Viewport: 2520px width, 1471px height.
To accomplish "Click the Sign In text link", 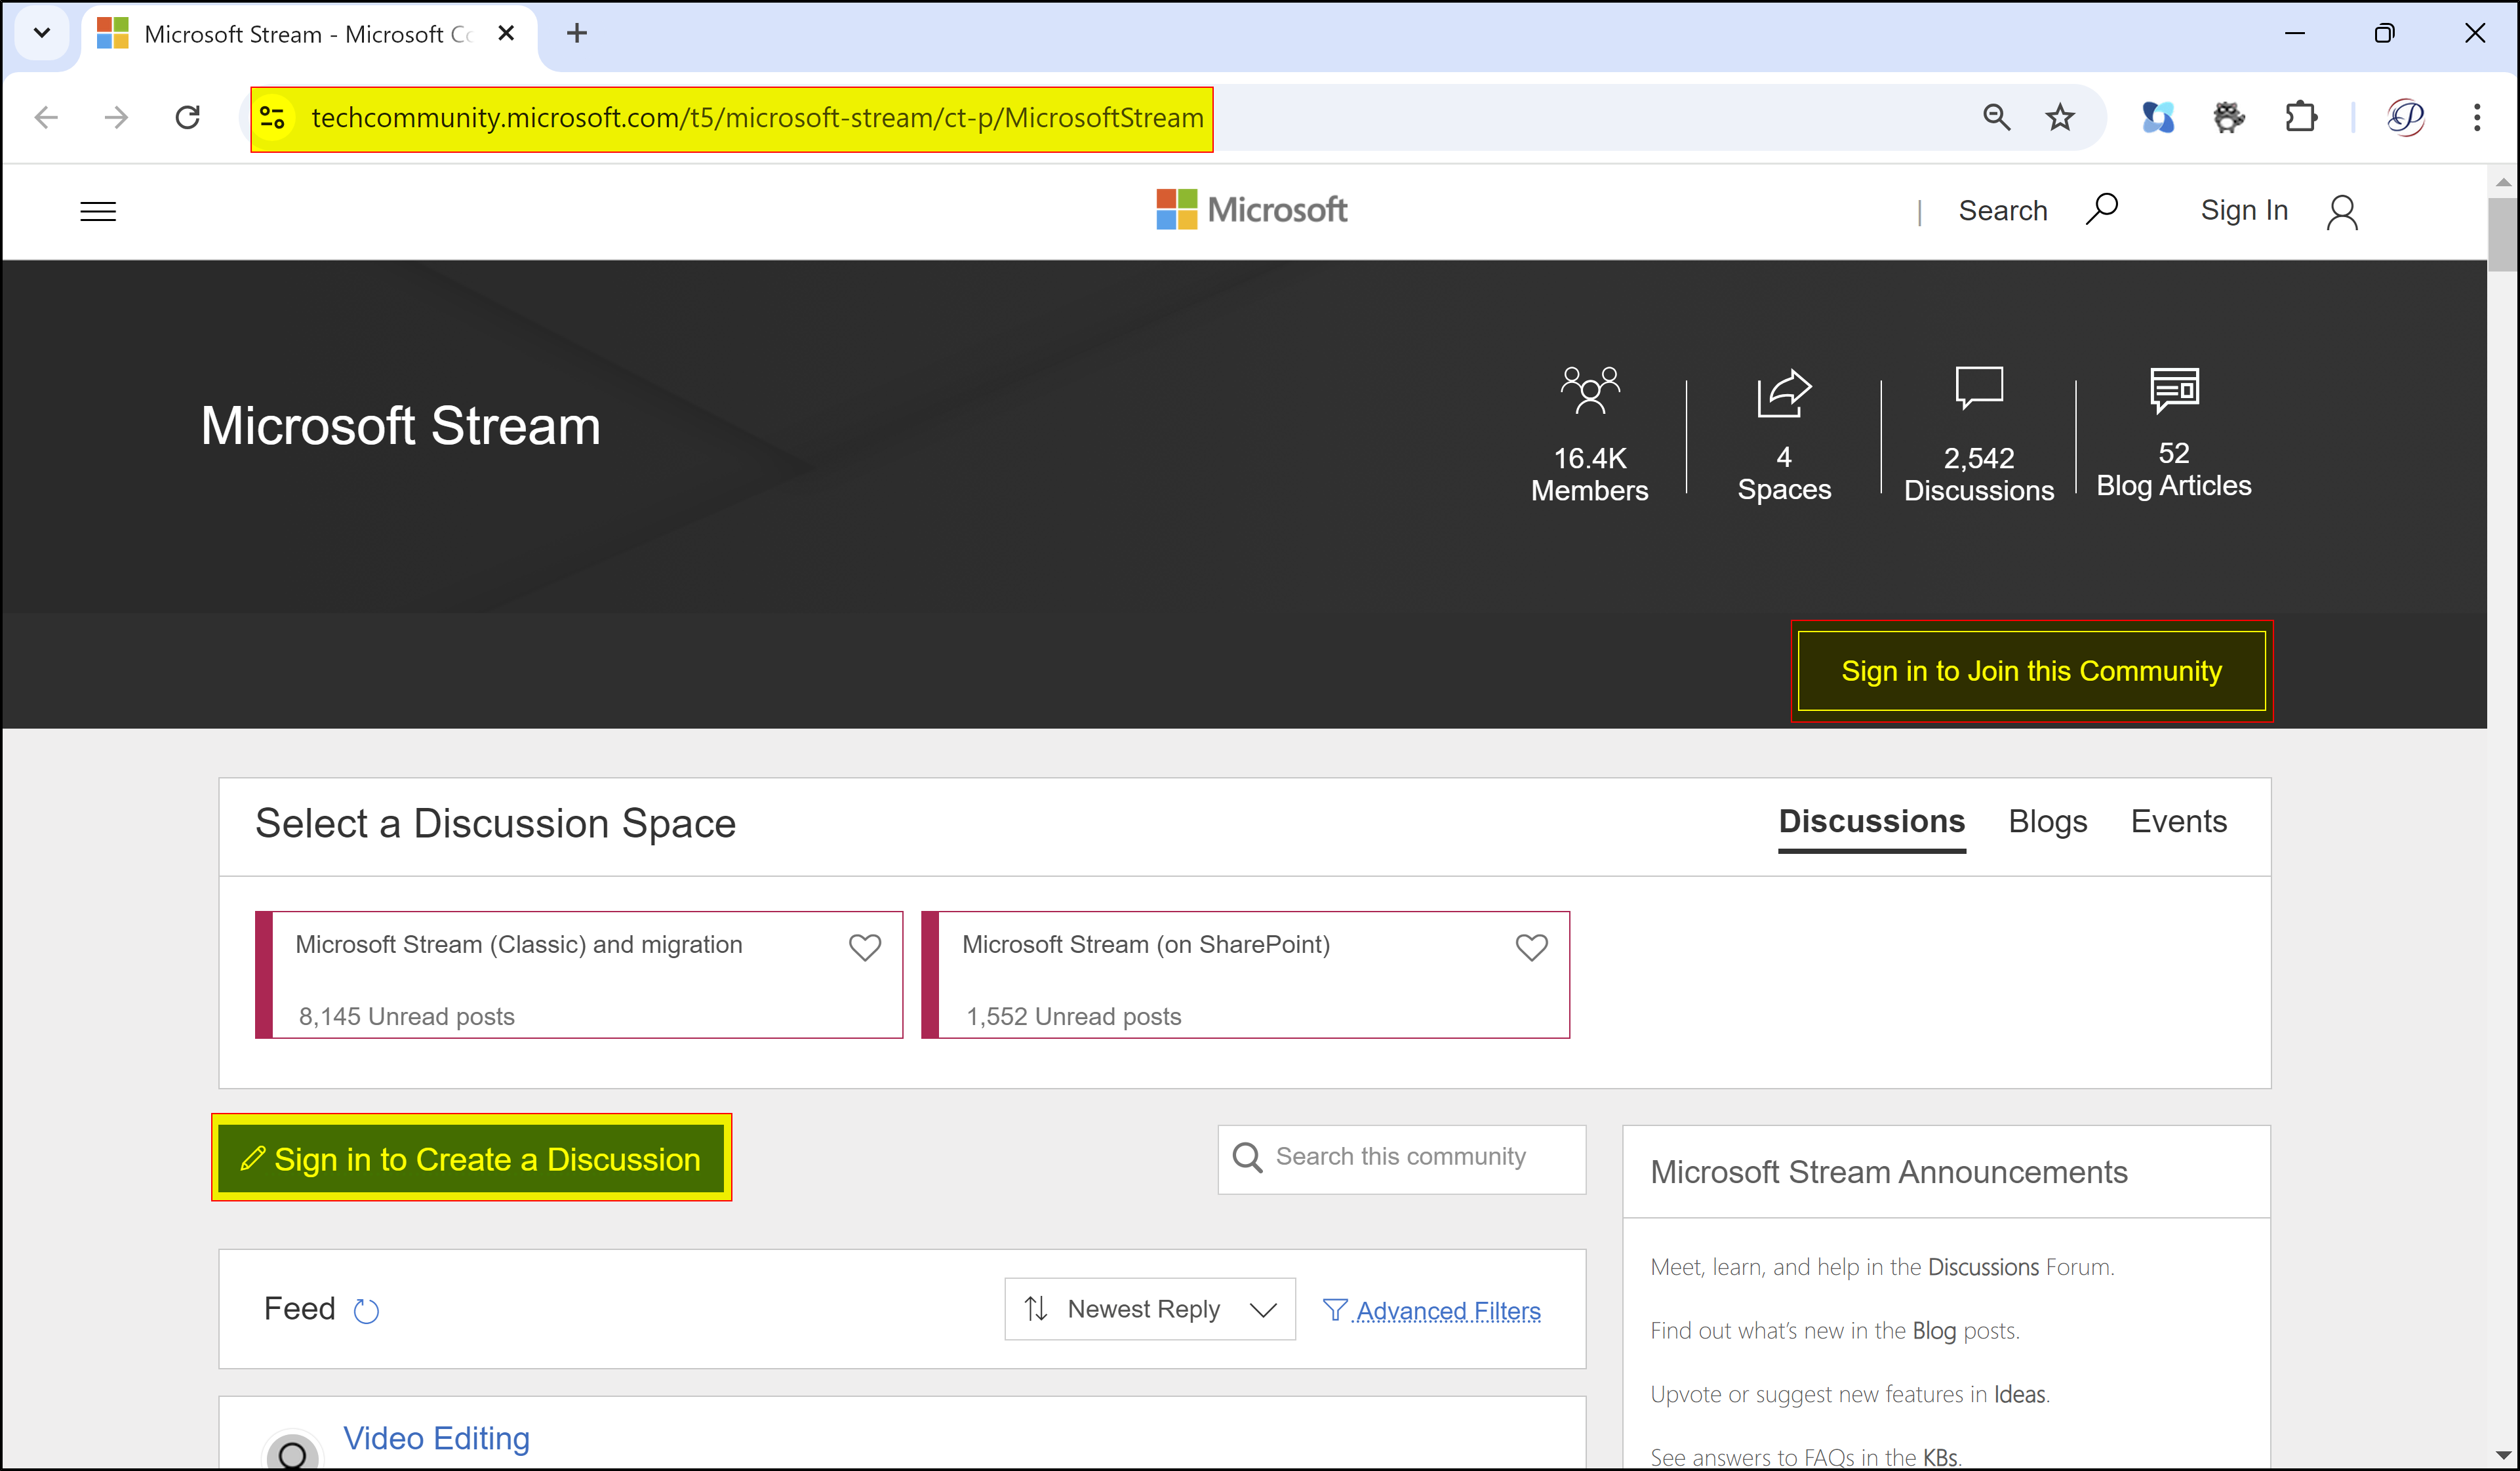I will (x=2244, y=210).
